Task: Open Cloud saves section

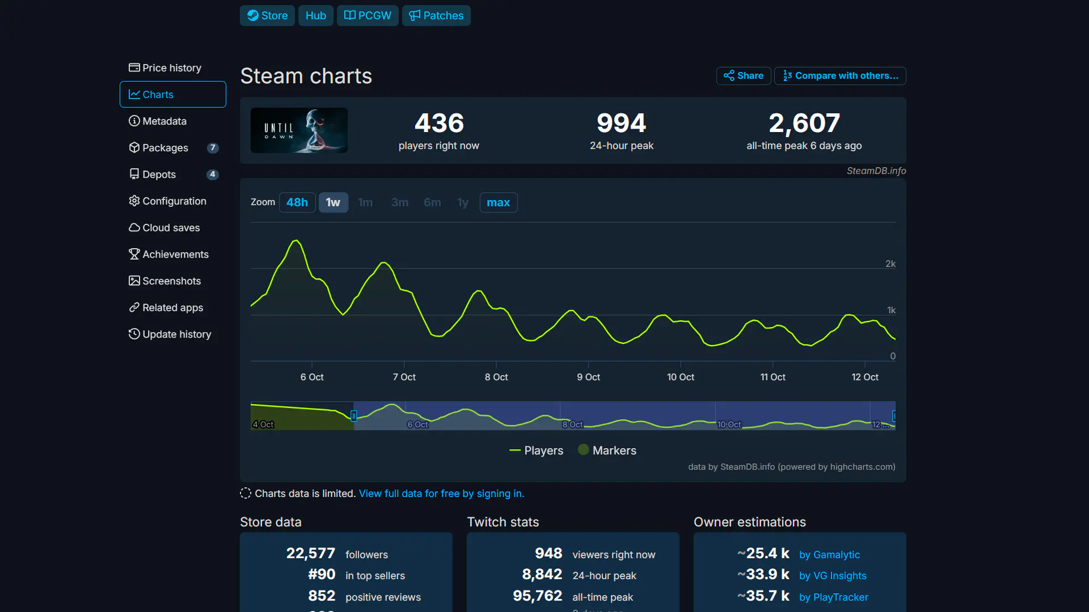Action: [173, 227]
